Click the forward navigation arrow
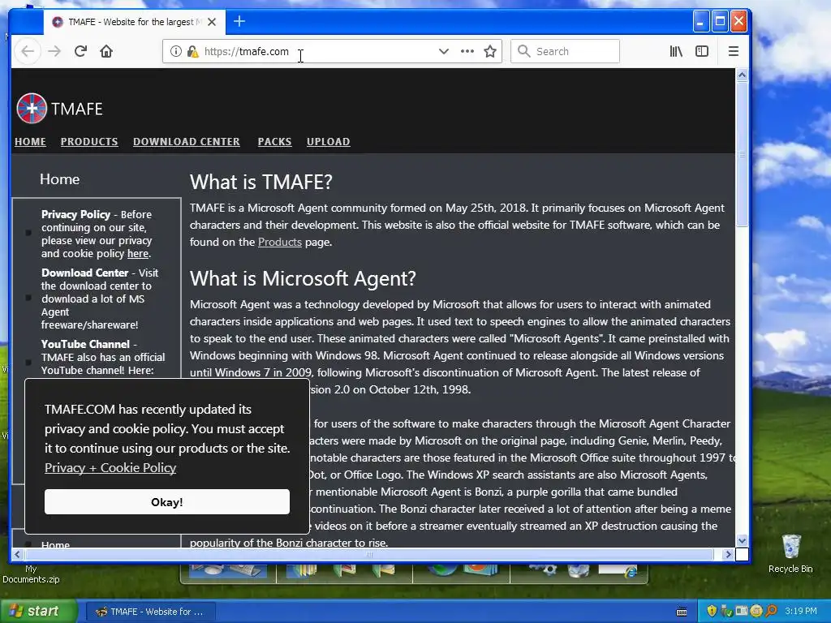Viewport: 831px width, 623px height. (x=54, y=51)
